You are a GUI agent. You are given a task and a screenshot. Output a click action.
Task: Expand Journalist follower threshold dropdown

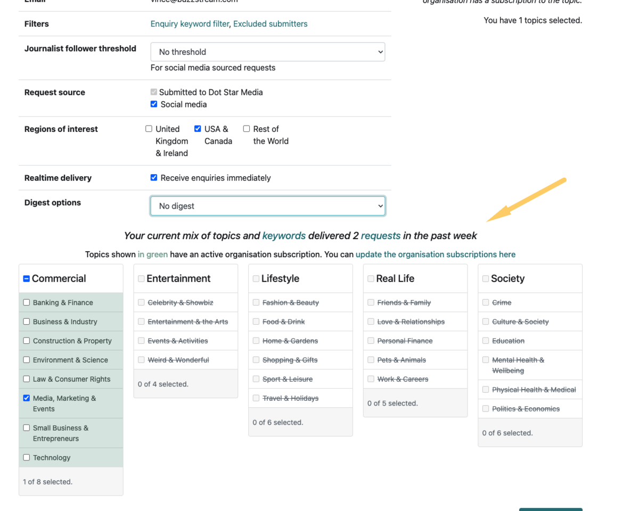[267, 52]
